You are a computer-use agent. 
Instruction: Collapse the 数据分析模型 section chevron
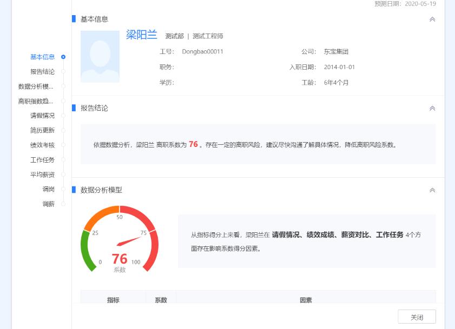432,190
